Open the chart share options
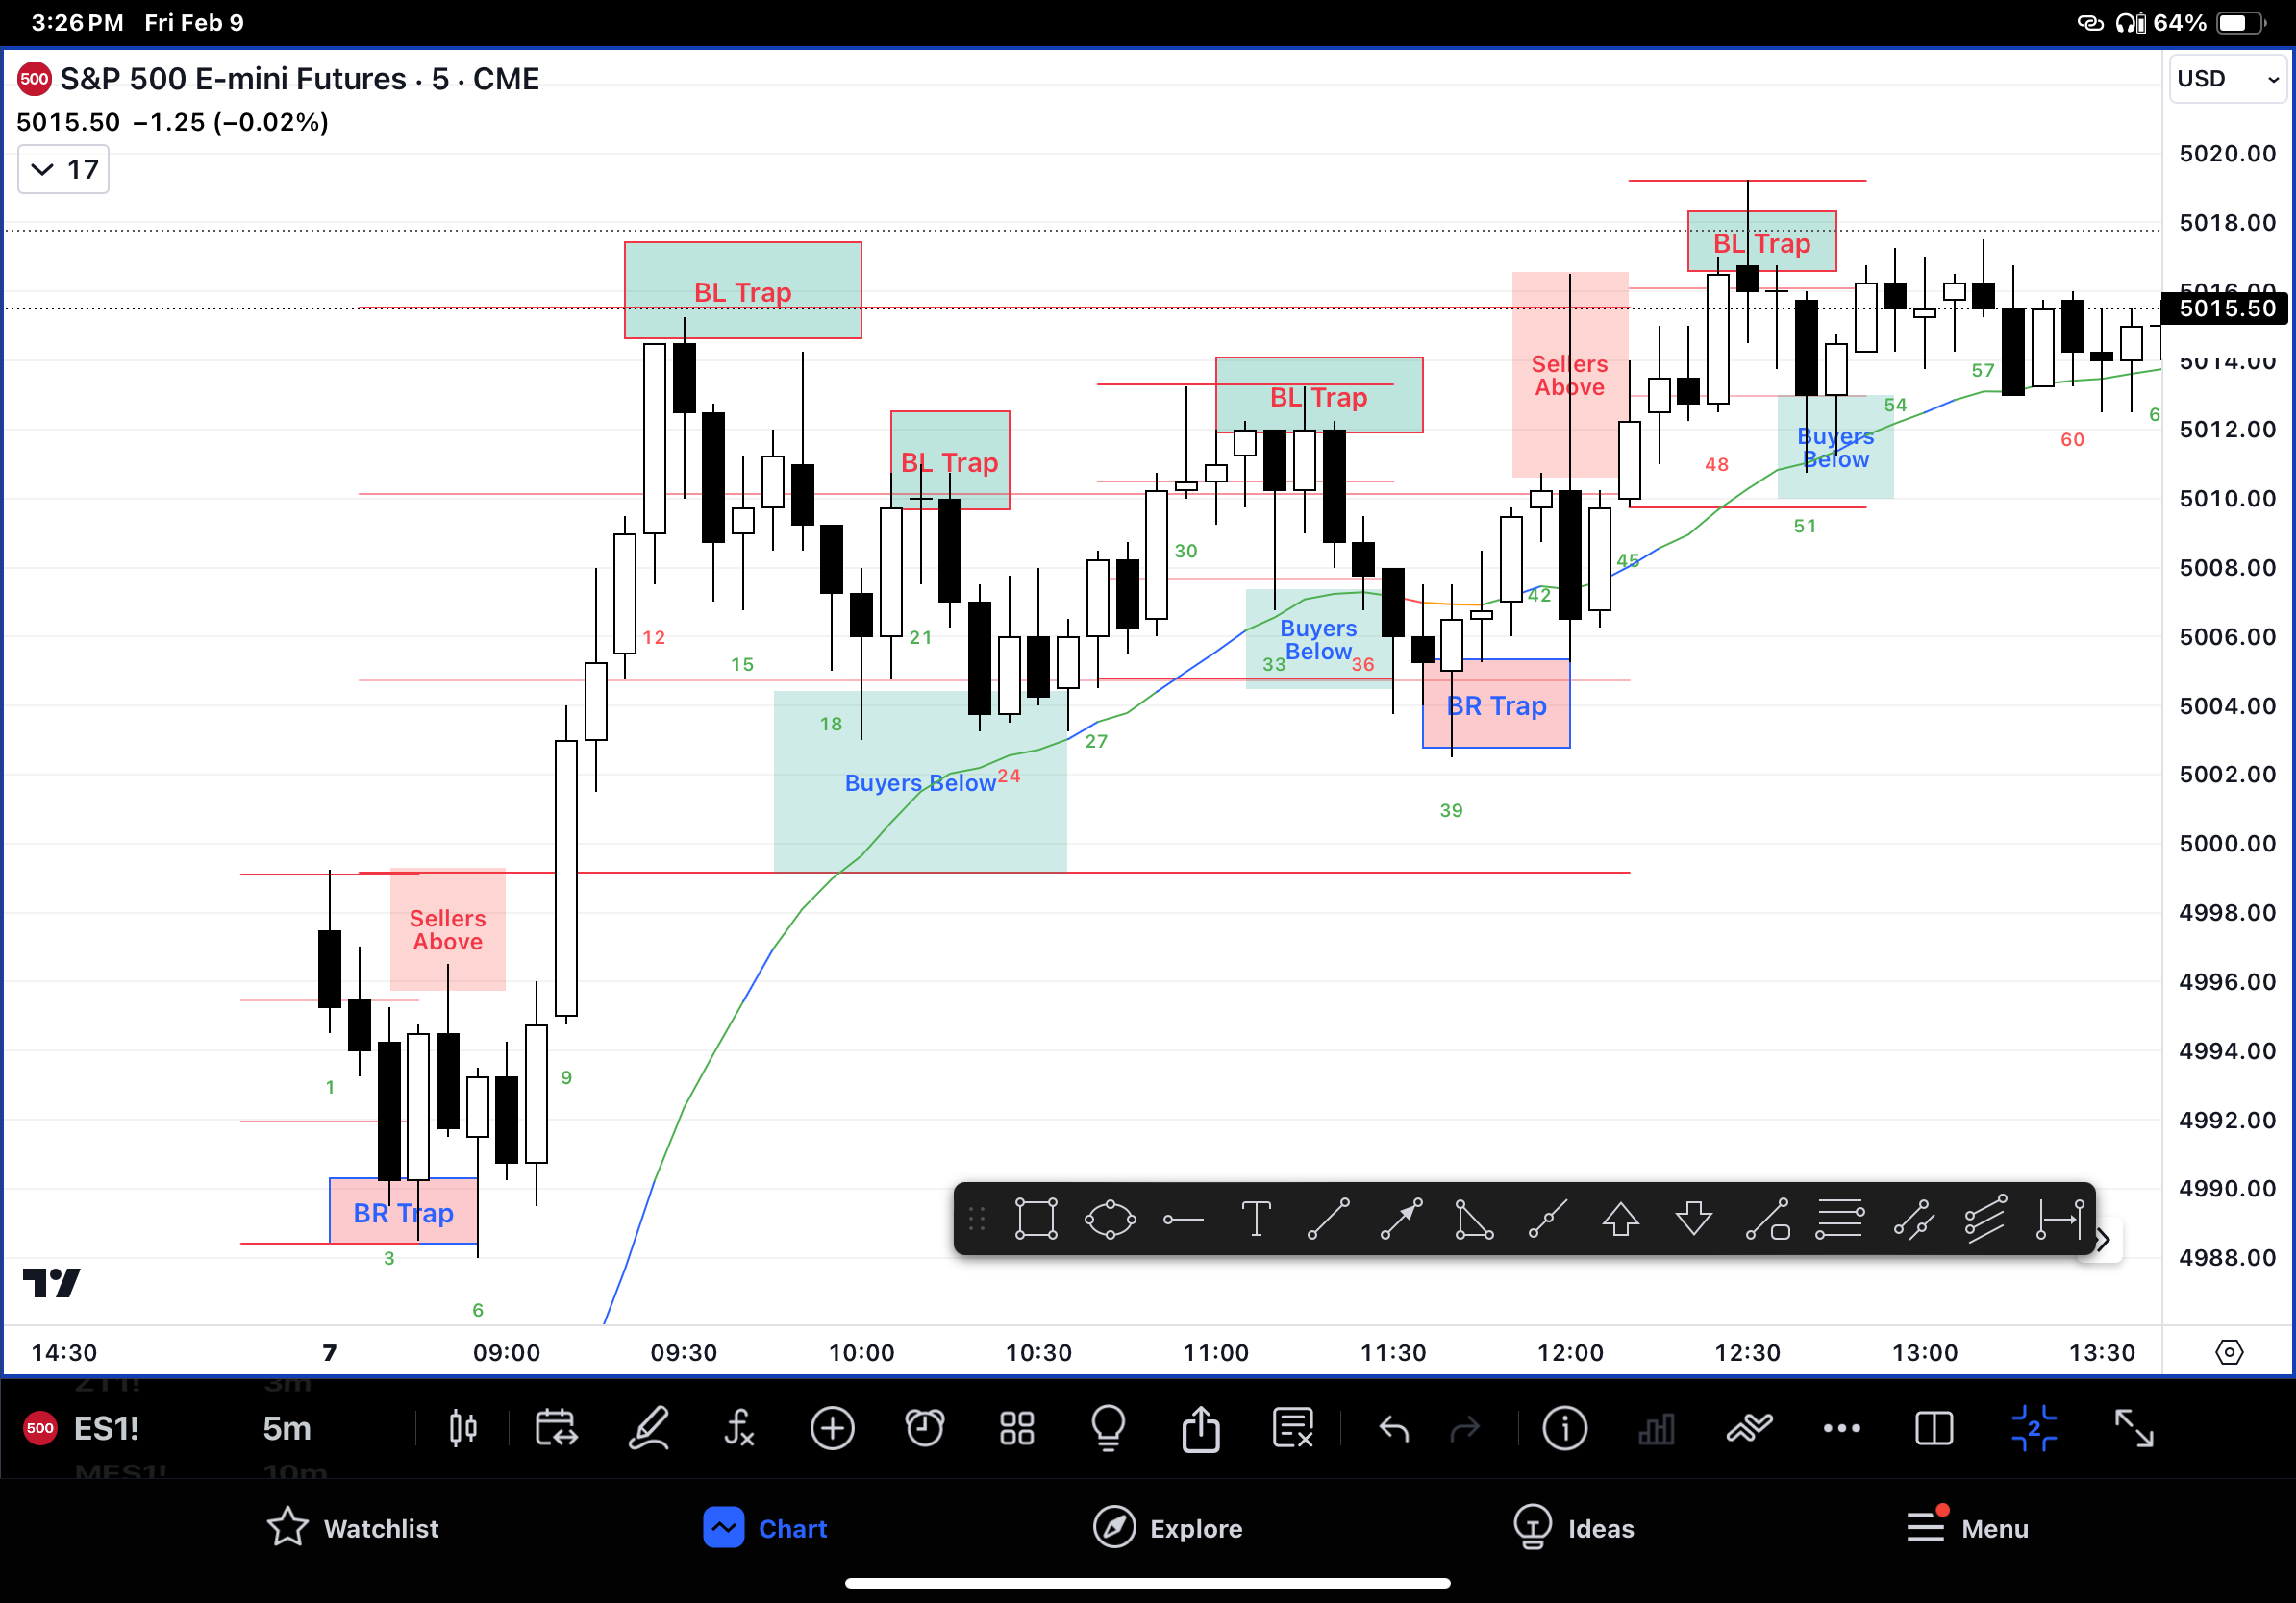2296x1603 pixels. [x=1200, y=1429]
